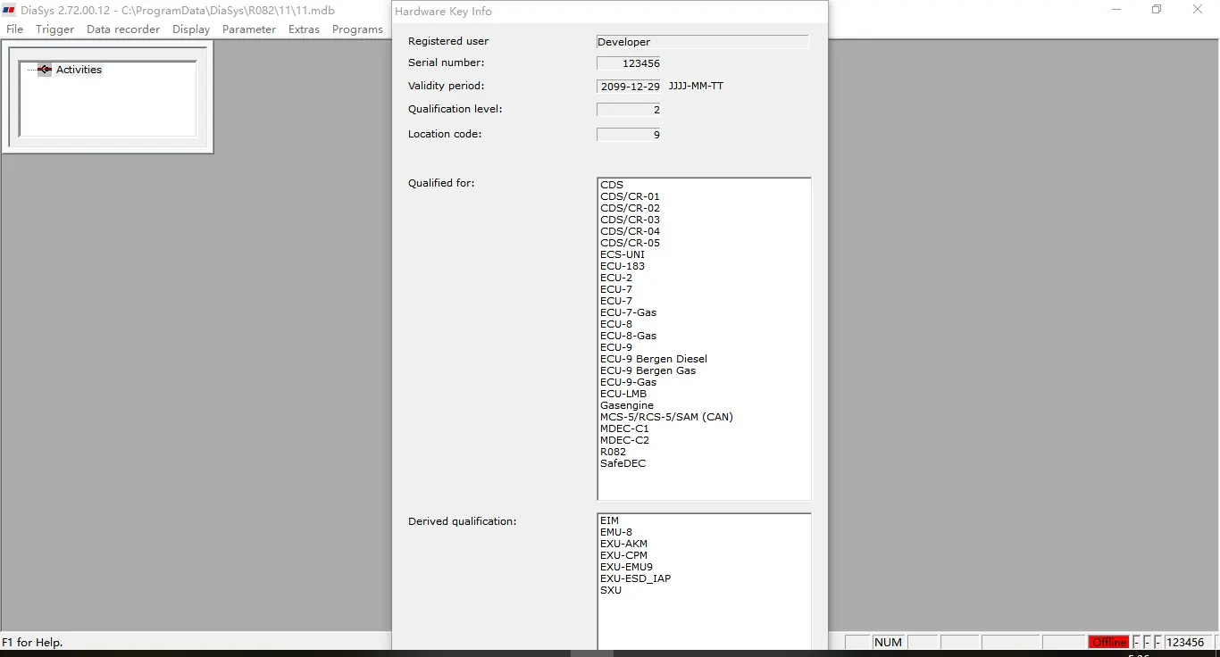Viewport: 1220px width, 657px height.
Task: Open the Trigger menu
Action: click(x=54, y=29)
